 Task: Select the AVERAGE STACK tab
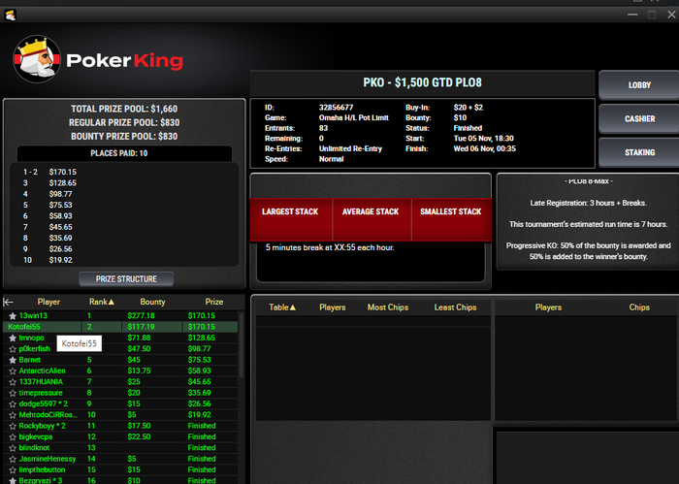coord(372,218)
